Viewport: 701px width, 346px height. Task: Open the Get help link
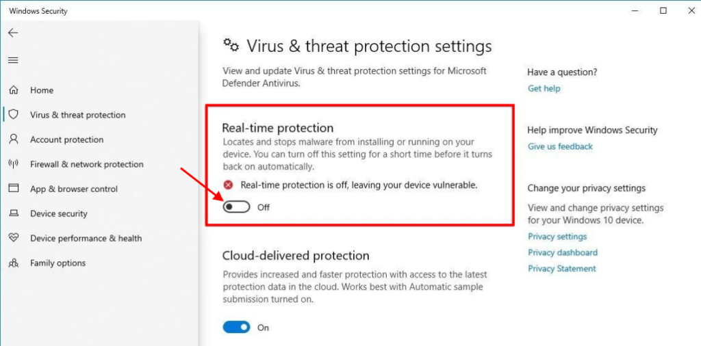pyautogui.click(x=544, y=88)
